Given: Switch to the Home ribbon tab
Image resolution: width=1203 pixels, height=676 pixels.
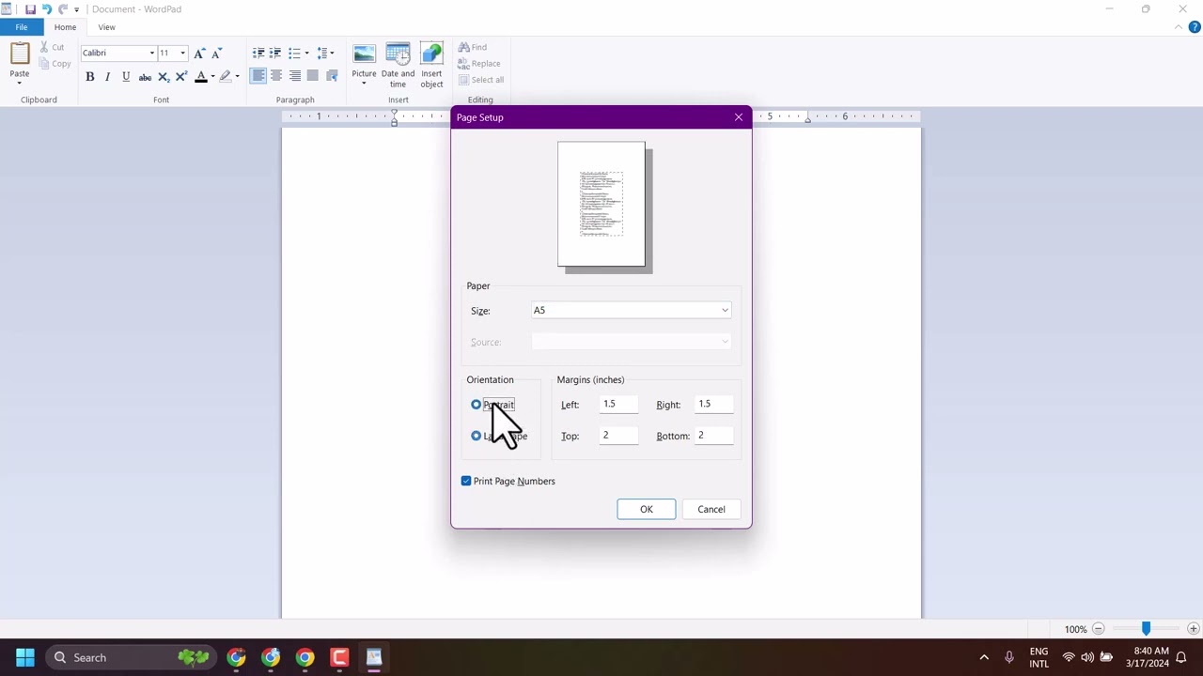Looking at the screenshot, I should point(65,27).
